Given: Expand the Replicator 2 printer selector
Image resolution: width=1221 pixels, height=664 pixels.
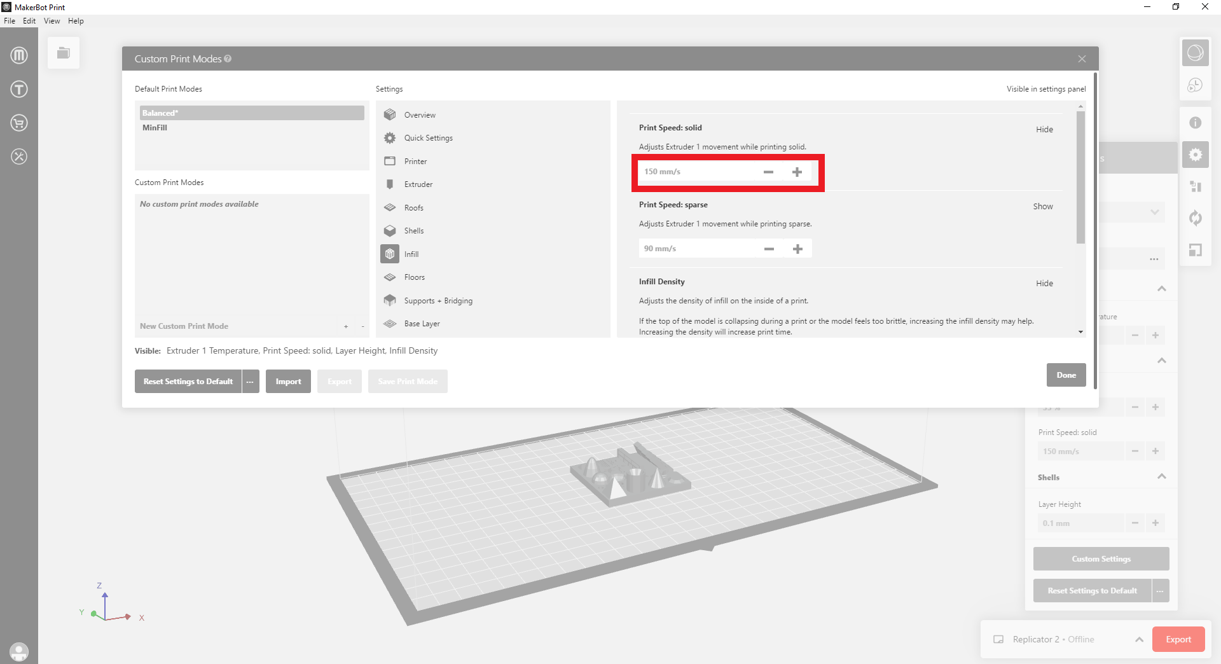Looking at the screenshot, I should [x=1139, y=640].
